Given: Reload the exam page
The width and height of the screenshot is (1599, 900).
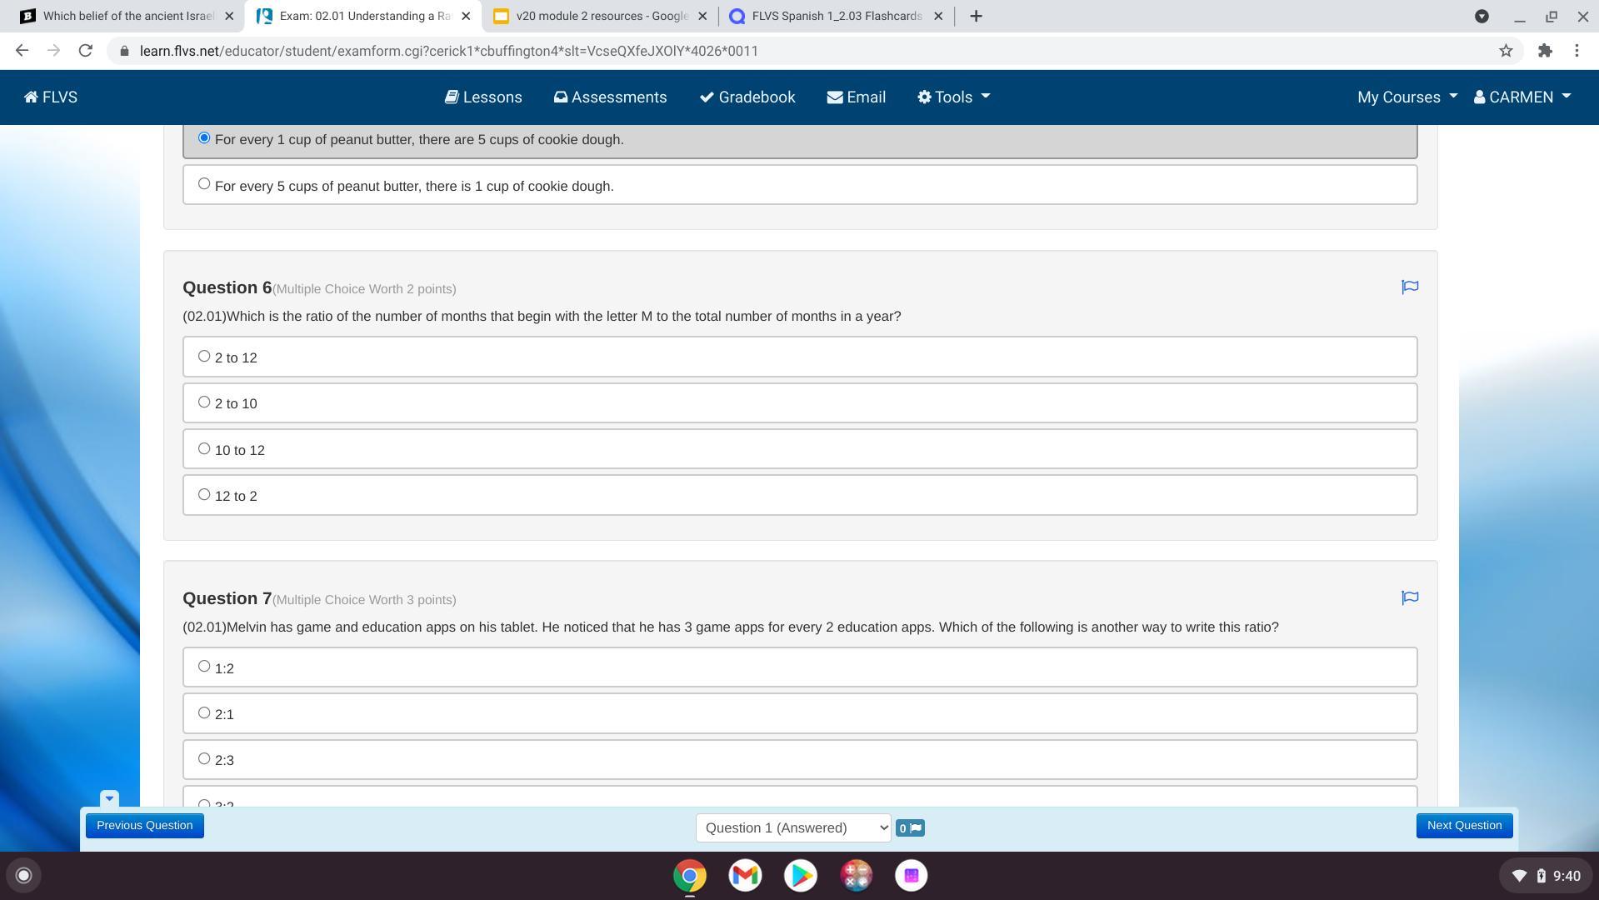Looking at the screenshot, I should [x=85, y=51].
